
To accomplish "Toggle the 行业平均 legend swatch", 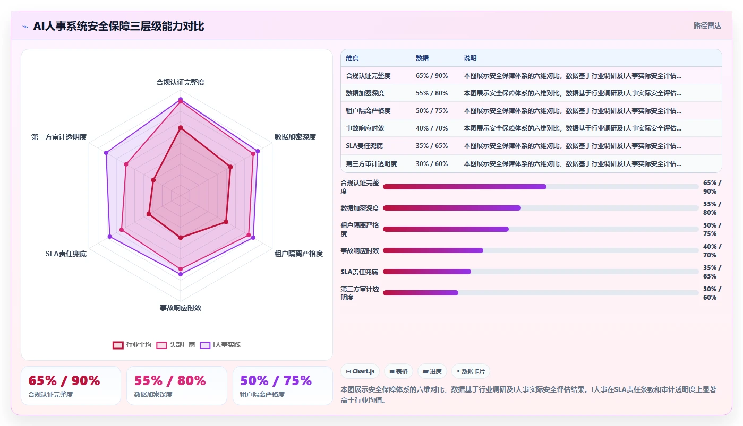I will pyautogui.click(x=118, y=345).
